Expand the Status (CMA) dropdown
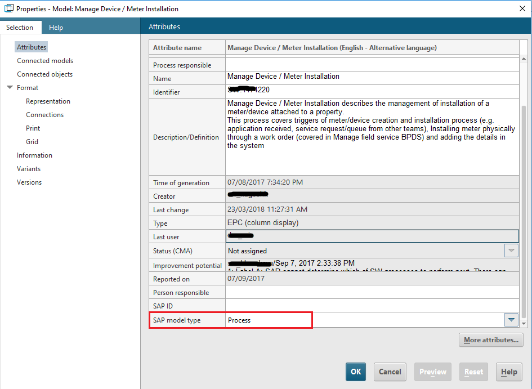This screenshot has width=532, height=389. 511,251
